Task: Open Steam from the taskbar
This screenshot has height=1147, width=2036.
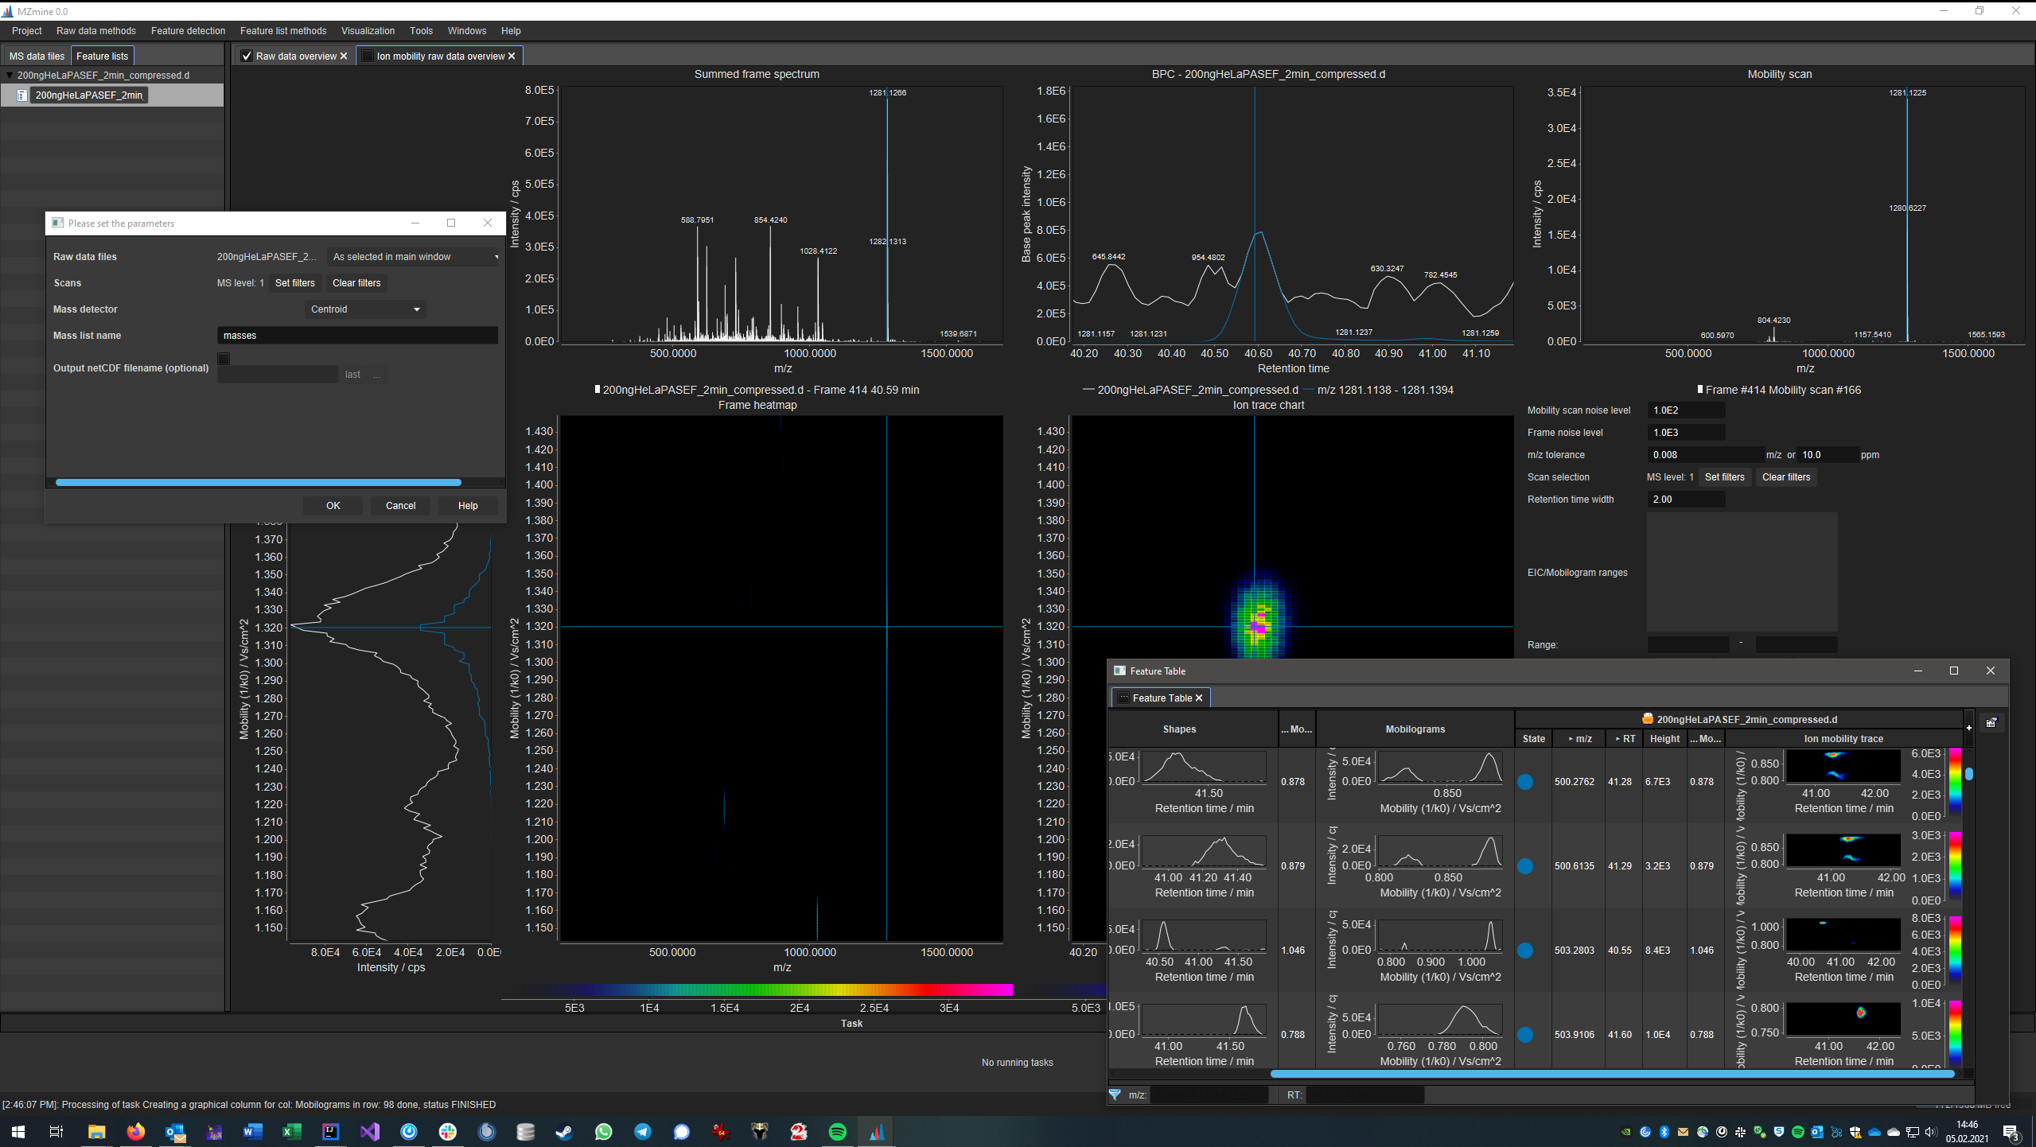Action: point(564,1131)
